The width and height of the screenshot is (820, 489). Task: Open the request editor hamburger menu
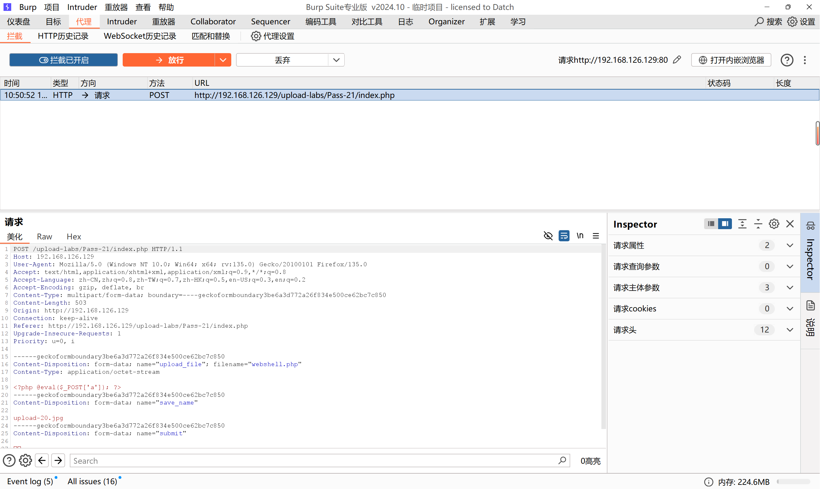click(596, 236)
